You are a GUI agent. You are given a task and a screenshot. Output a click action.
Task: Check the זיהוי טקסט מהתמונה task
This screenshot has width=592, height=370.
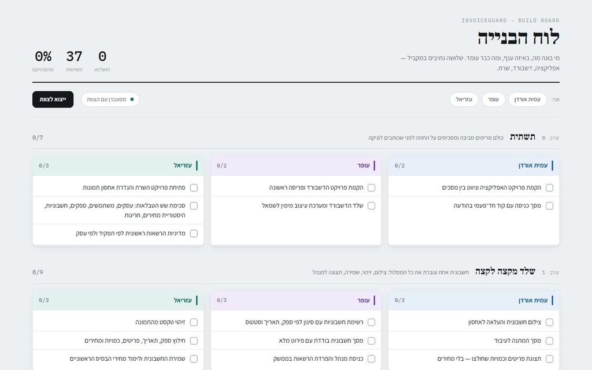pyautogui.click(x=194, y=322)
